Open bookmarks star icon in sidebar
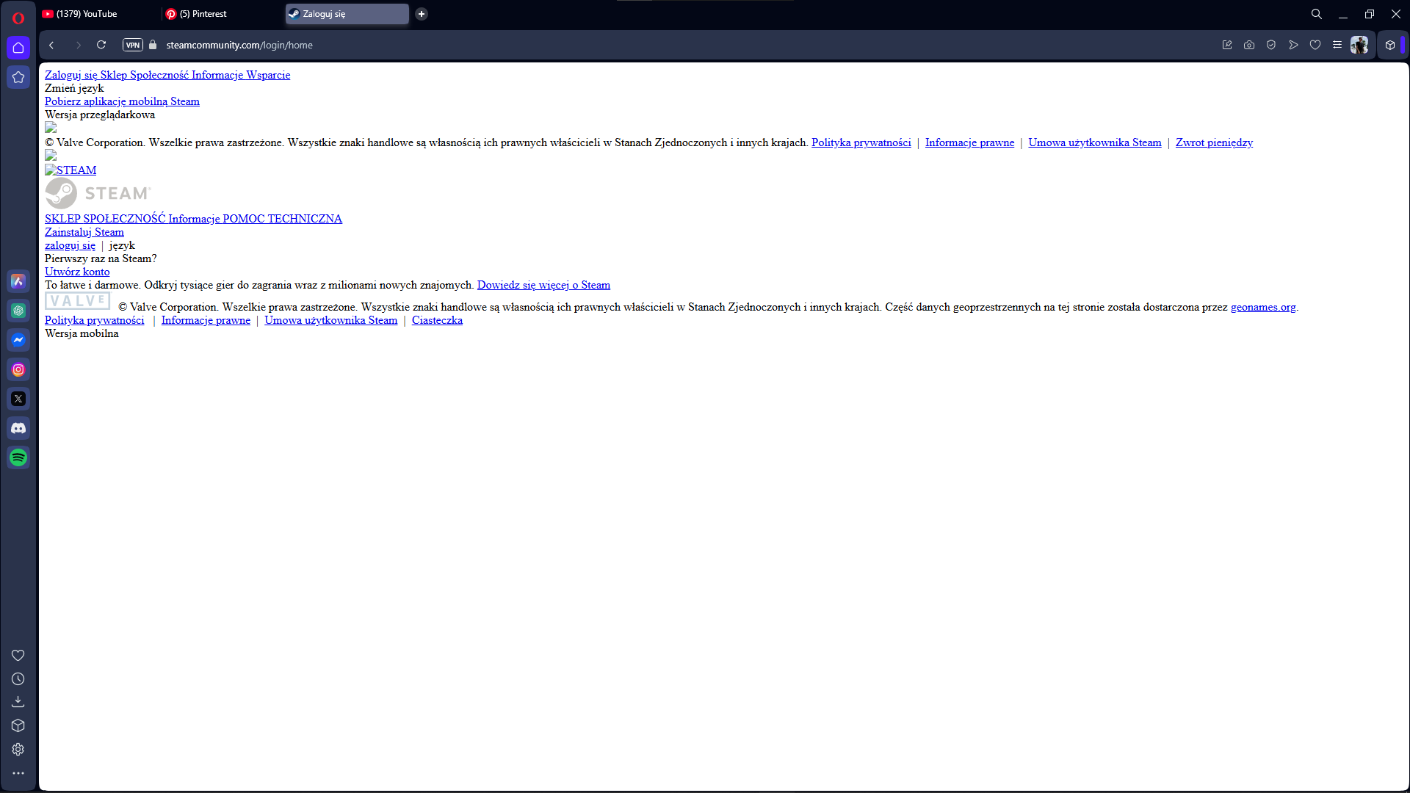The width and height of the screenshot is (1410, 793). pyautogui.click(x=18, y=77)
